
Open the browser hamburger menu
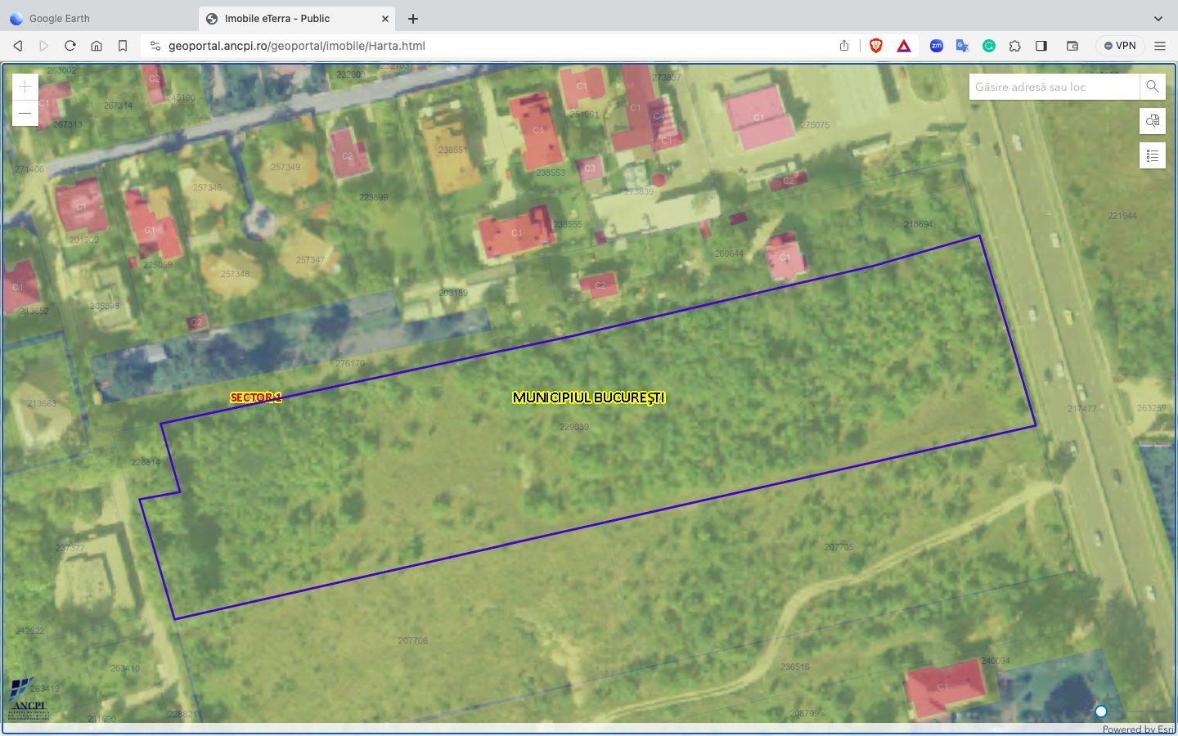pos(1159,46)
